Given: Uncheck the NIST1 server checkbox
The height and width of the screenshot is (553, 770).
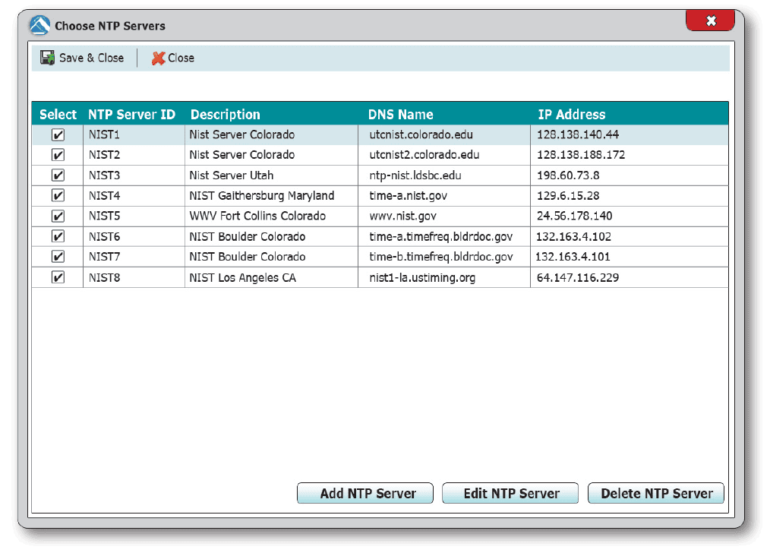Looking at the screenshot, I should [58, 134].
